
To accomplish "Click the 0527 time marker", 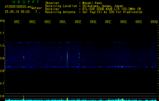I will [108, 22].
